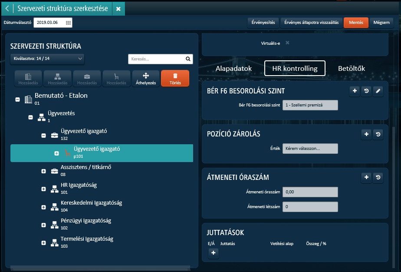Click plus icon in Átmeneti óraszám section
The height and width of the screenshot is (272, 401).
click(x=366, y=177)
